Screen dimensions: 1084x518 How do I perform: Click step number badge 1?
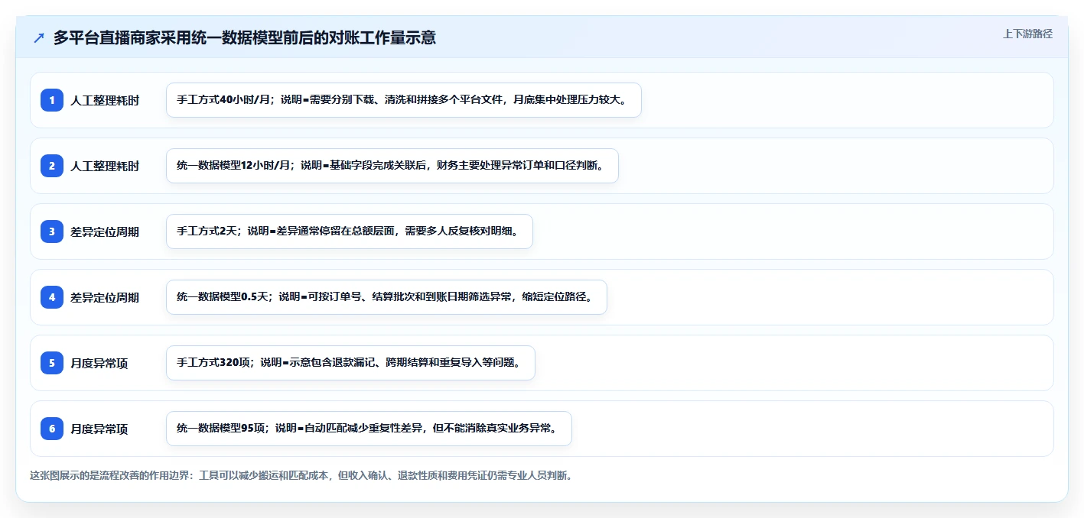[x=52, y=100]
